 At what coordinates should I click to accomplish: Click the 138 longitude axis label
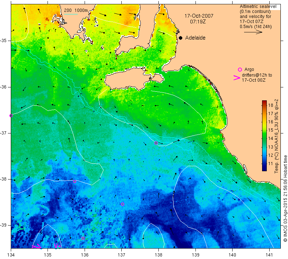(158, 255)
